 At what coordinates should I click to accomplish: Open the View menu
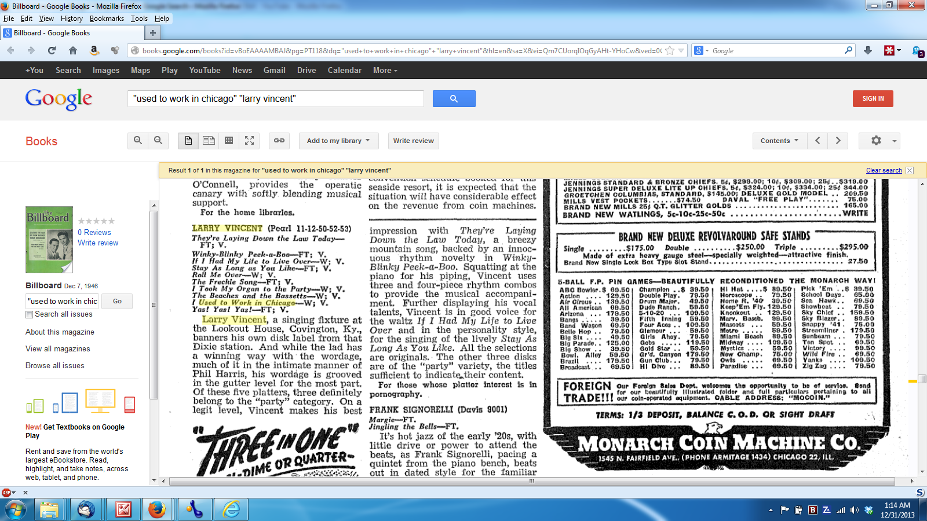point(46,19)
